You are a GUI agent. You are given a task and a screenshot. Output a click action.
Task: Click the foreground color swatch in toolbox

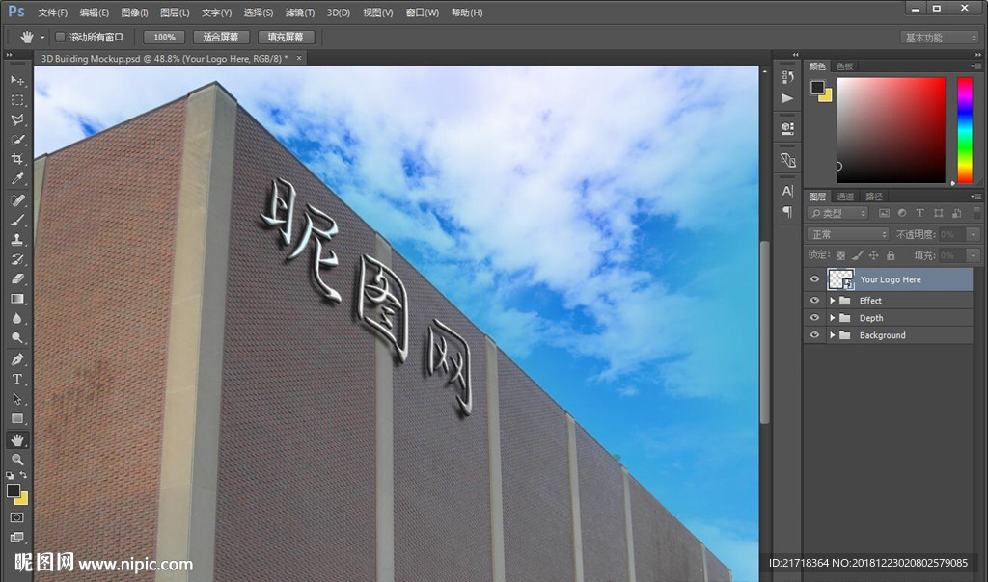point(14,490)
